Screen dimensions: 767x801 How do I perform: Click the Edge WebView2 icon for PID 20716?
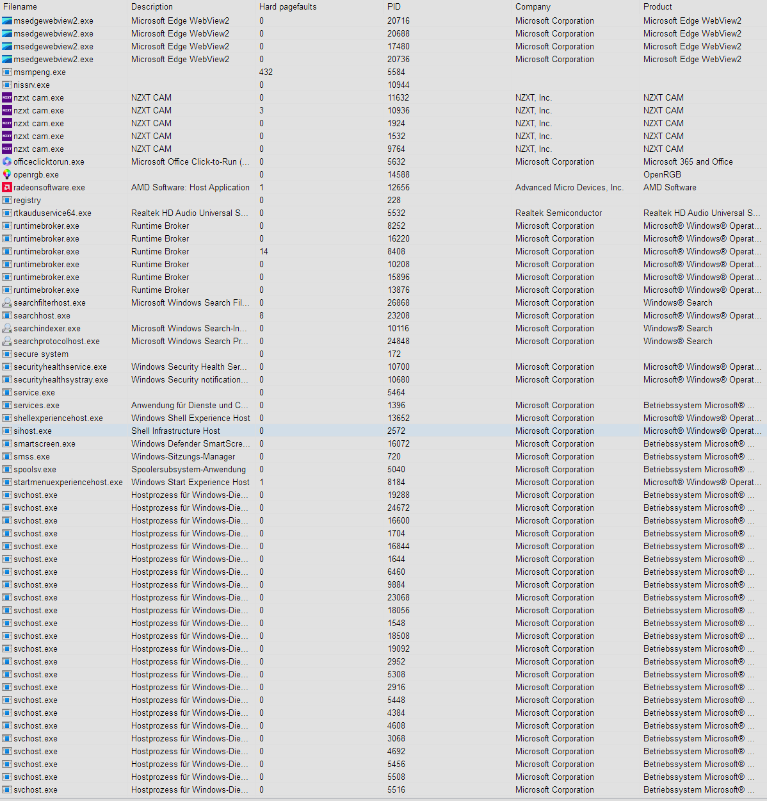pyautogui.click(x=7, y=21)
